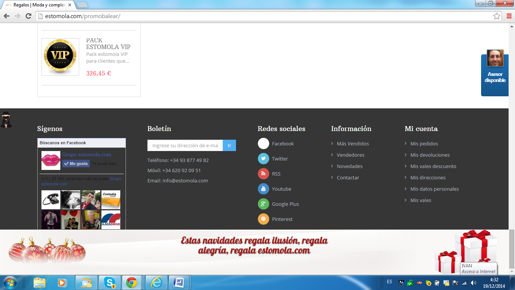Viewport: 515px width, 290px height.
Task: Go to Mis datos personales
Action: click(434, 189)
